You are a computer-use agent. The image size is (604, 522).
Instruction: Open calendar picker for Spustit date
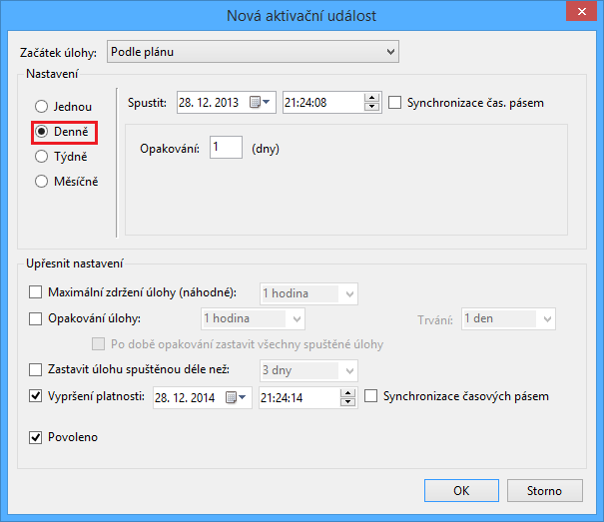point(260,102)
